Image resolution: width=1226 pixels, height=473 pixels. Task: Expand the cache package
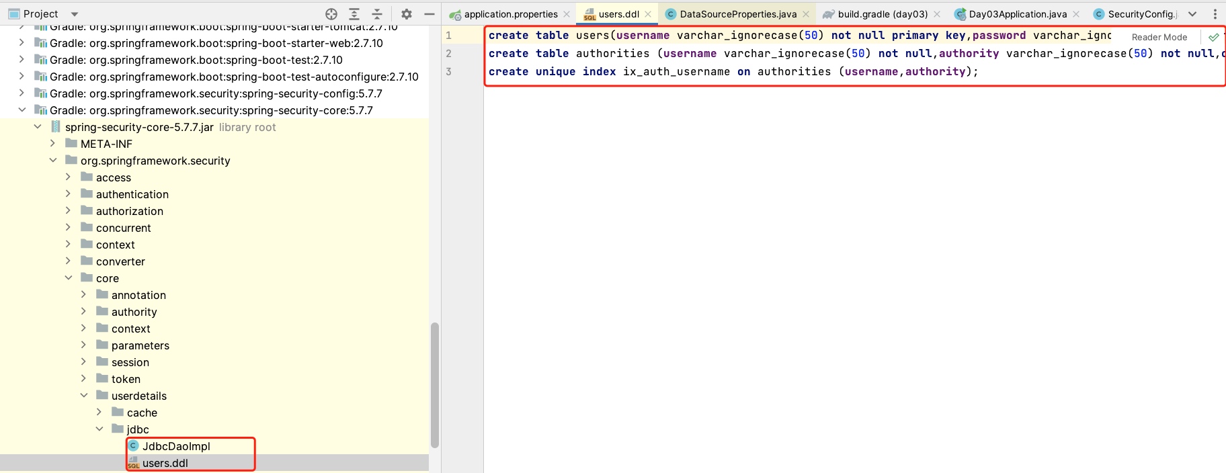99,412
